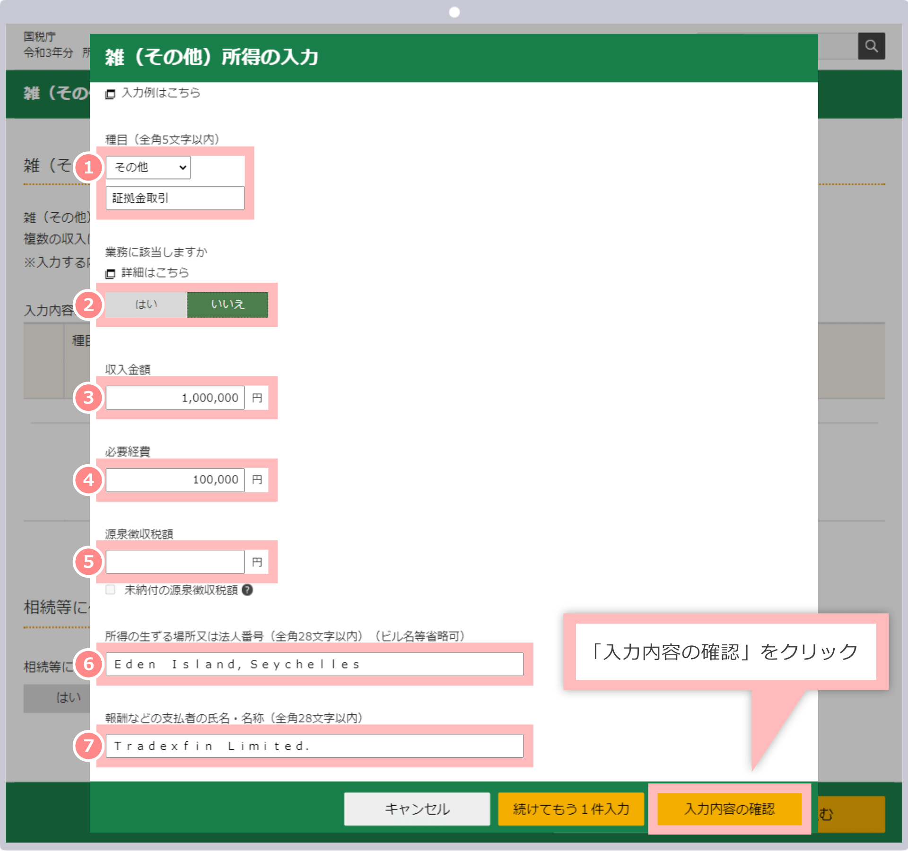Click the search magnifier icon
This screenshot has width=908, height=851.
click(x=872, y=46)
